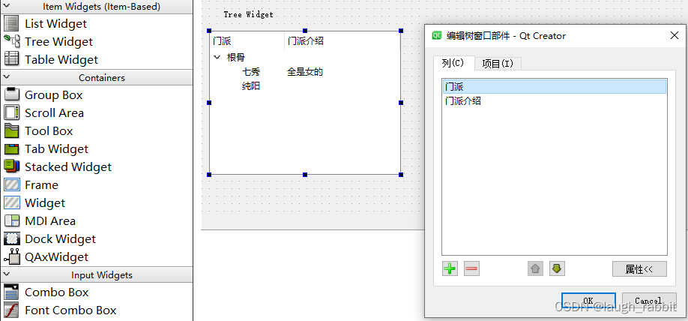Switch to the 列(C) tab
The width and height of the screenshot is (688, 321).
click(x=453, y=63)
